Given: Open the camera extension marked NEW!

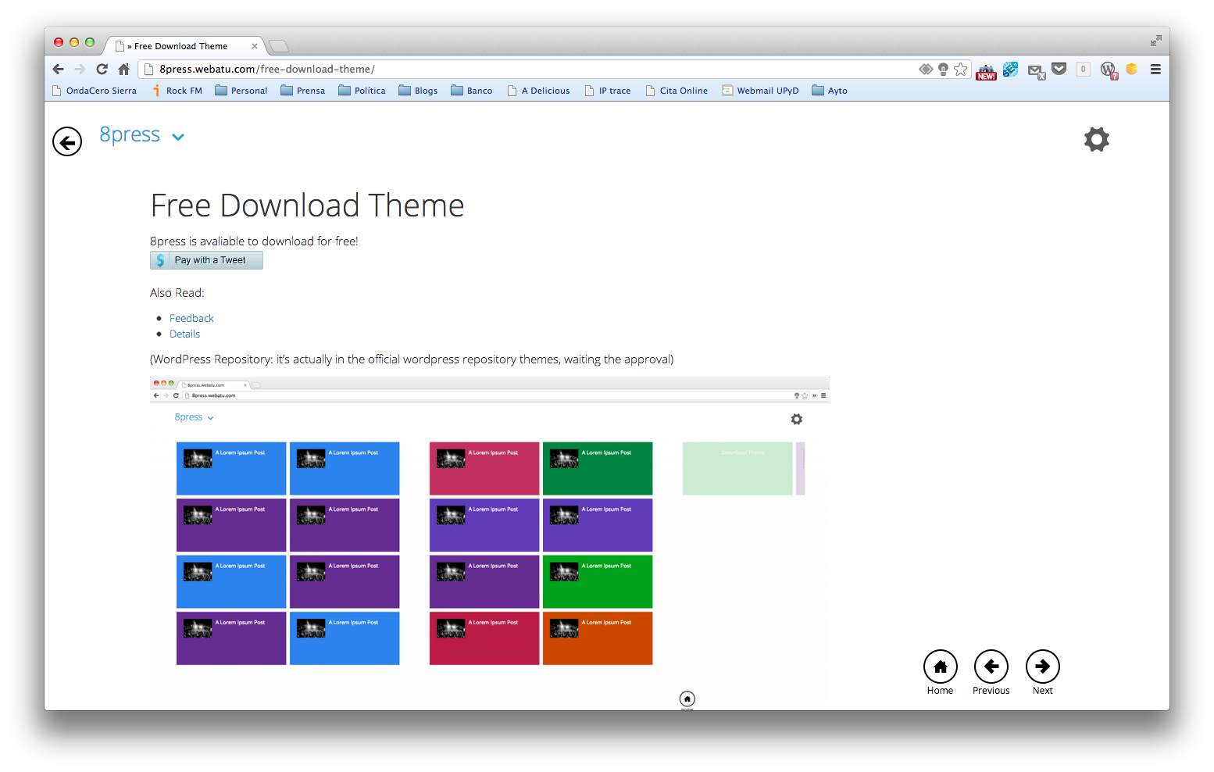Looking at the screenshot, I should 986,71.
